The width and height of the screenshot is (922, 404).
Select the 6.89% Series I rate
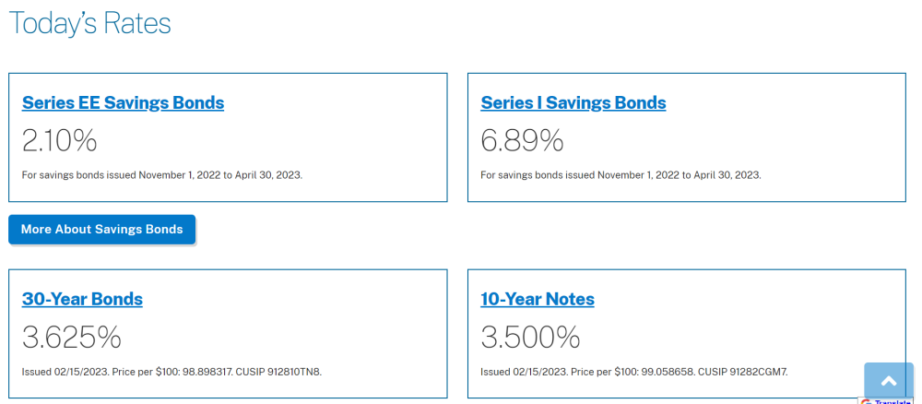pos(522,140)
